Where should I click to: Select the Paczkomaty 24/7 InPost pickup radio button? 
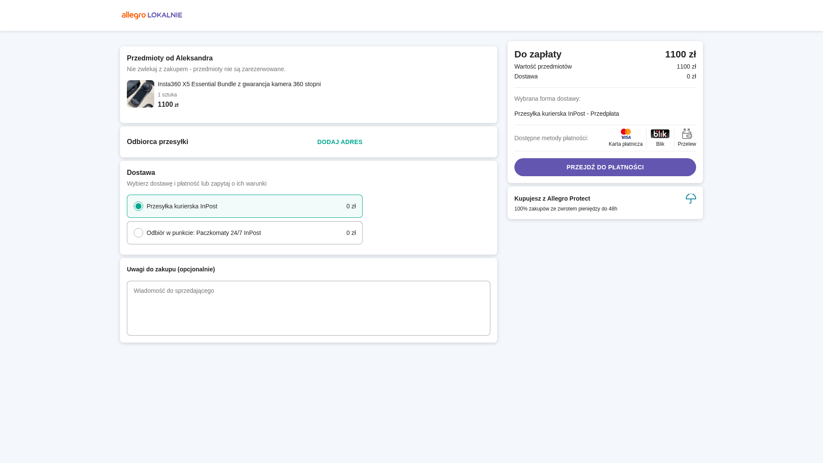(x=138, y=233)
